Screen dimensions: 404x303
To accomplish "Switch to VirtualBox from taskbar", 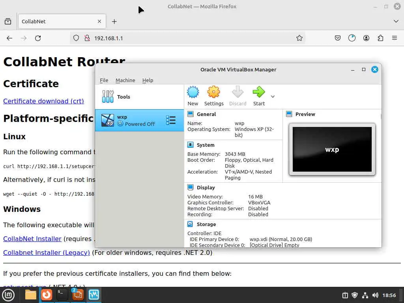I will pyautogui.click(x=94, y=295).
